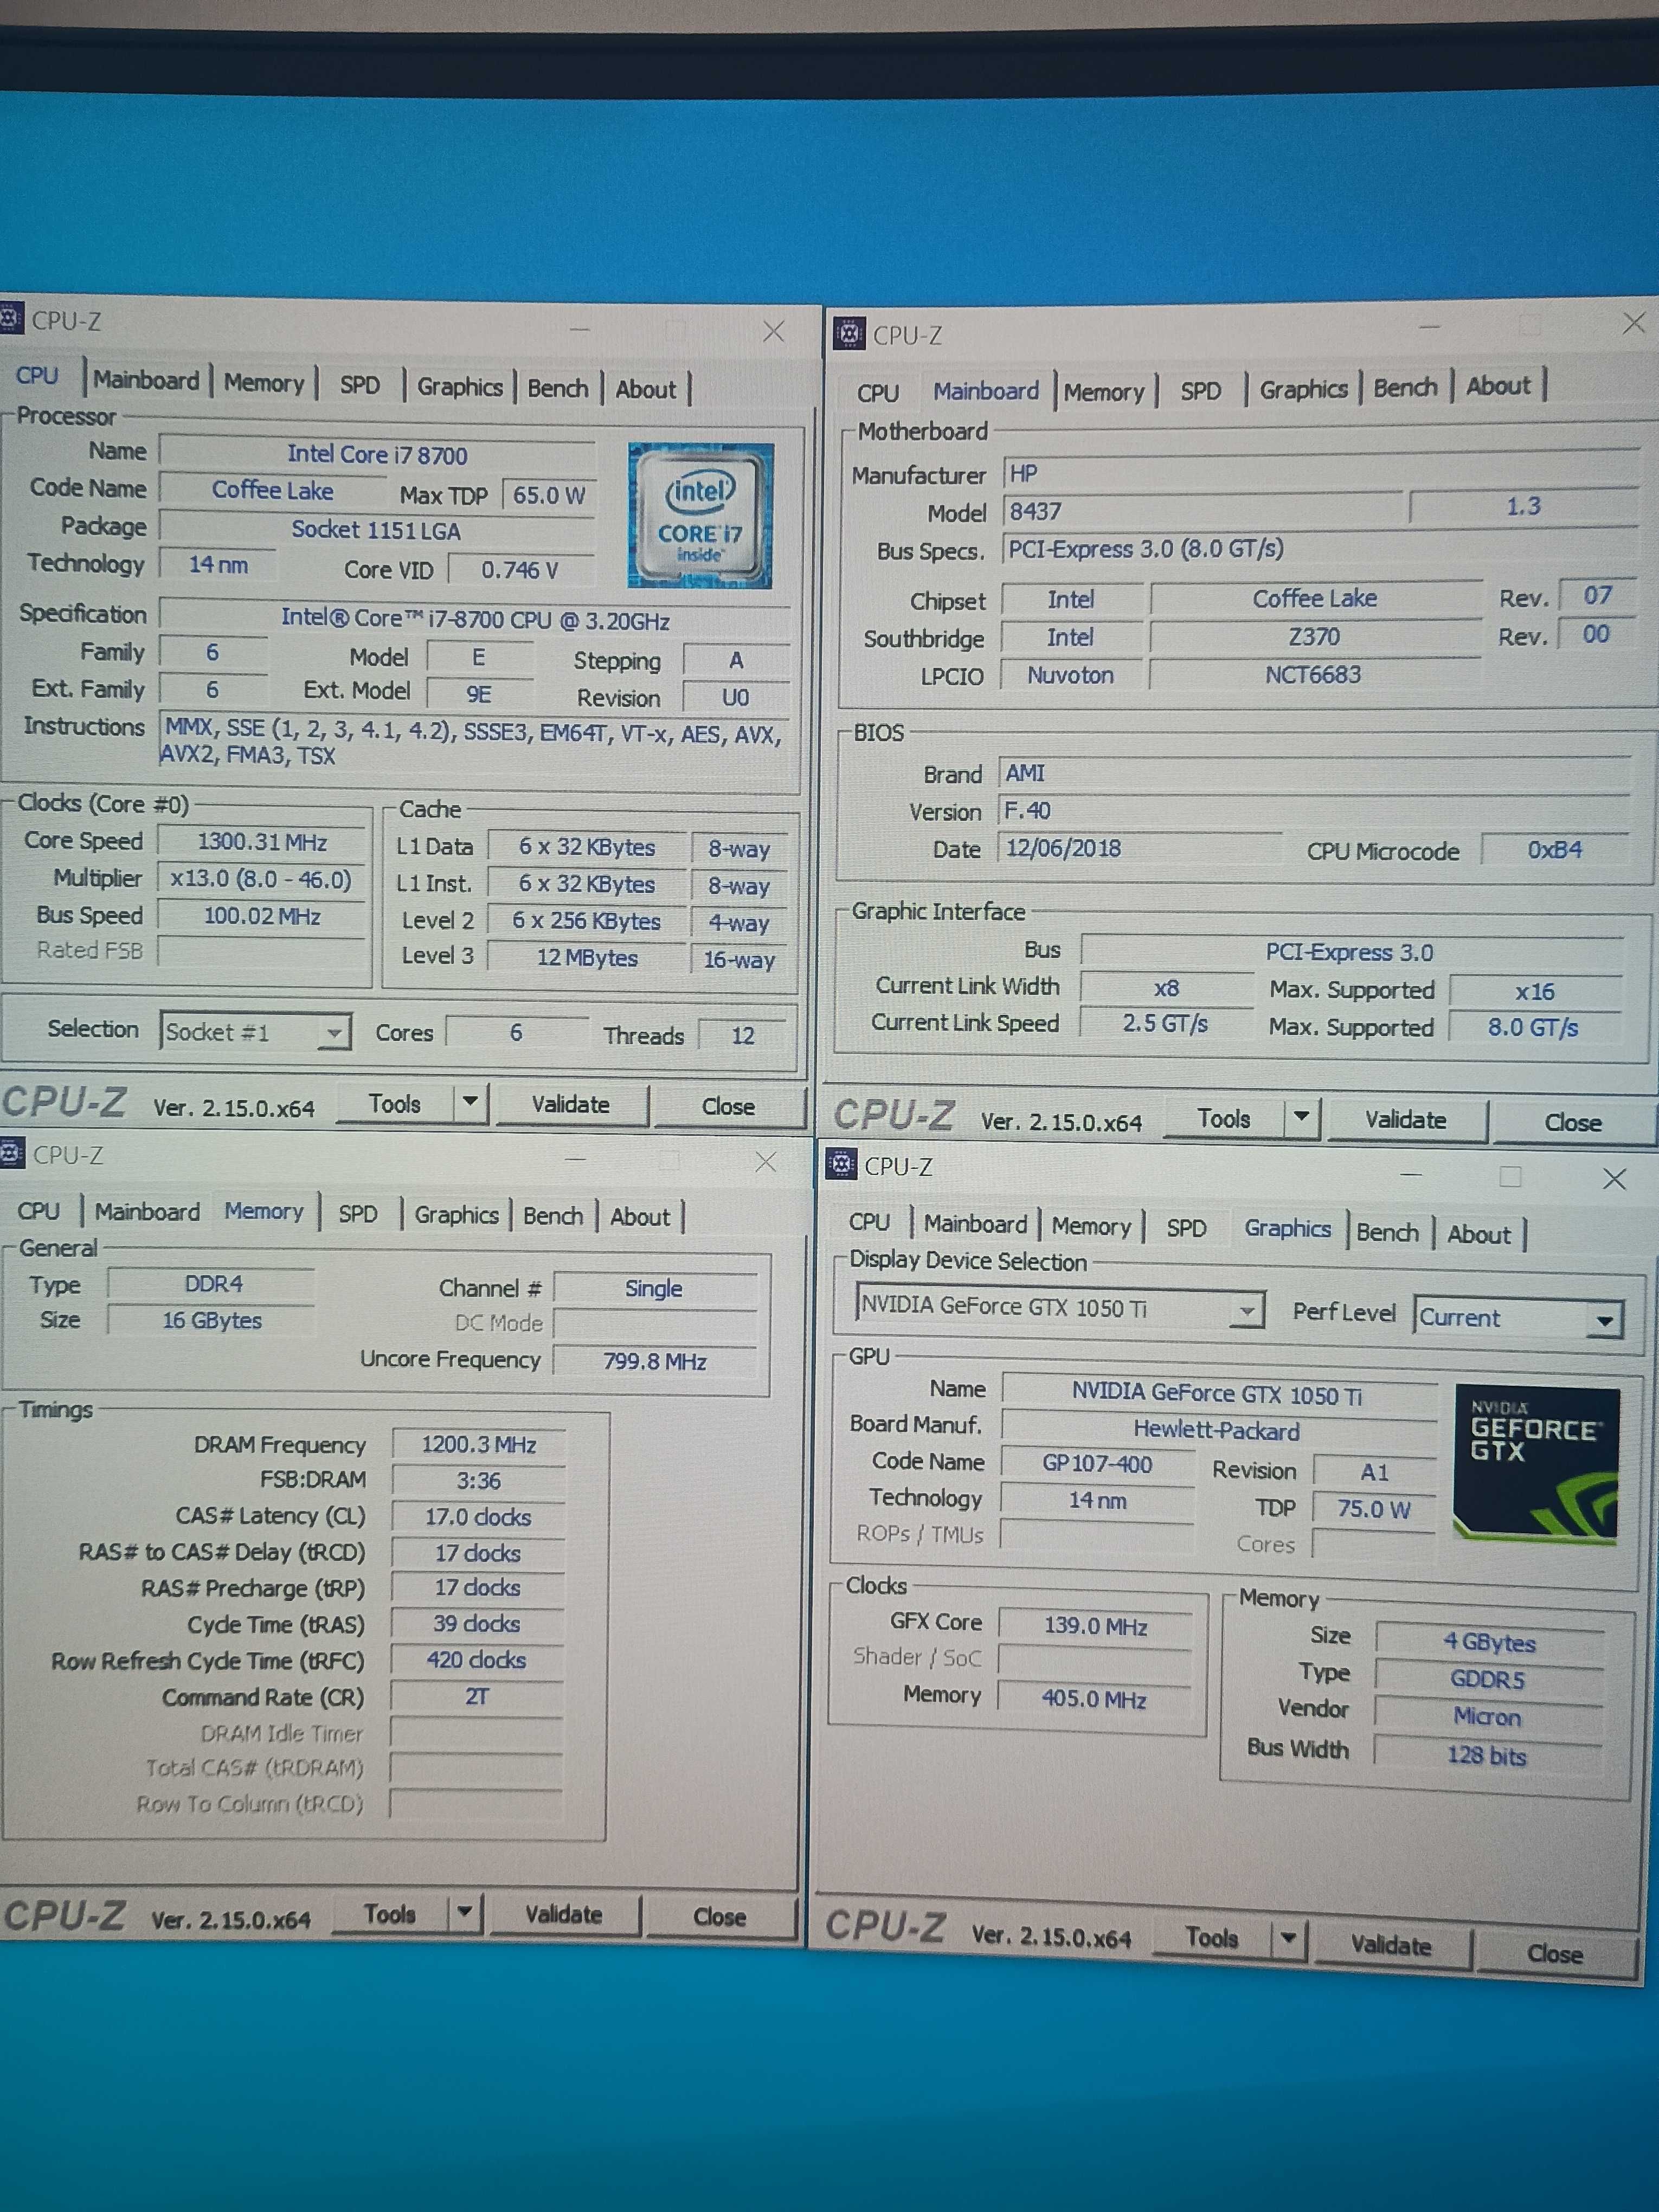Open Bench tab in top-right Mainboard window

1406,387
